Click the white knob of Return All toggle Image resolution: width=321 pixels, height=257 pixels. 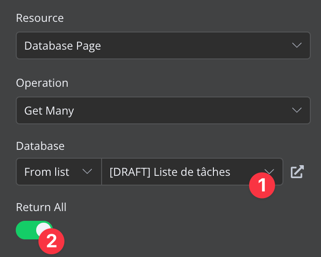[x=44, y=229]
